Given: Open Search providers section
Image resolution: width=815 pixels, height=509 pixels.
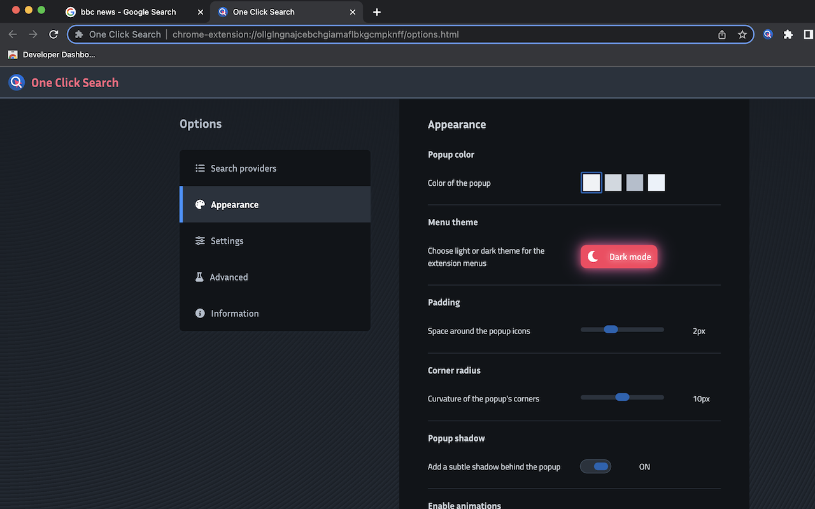Looking at the screenshot, I should [x=275, y=168].
